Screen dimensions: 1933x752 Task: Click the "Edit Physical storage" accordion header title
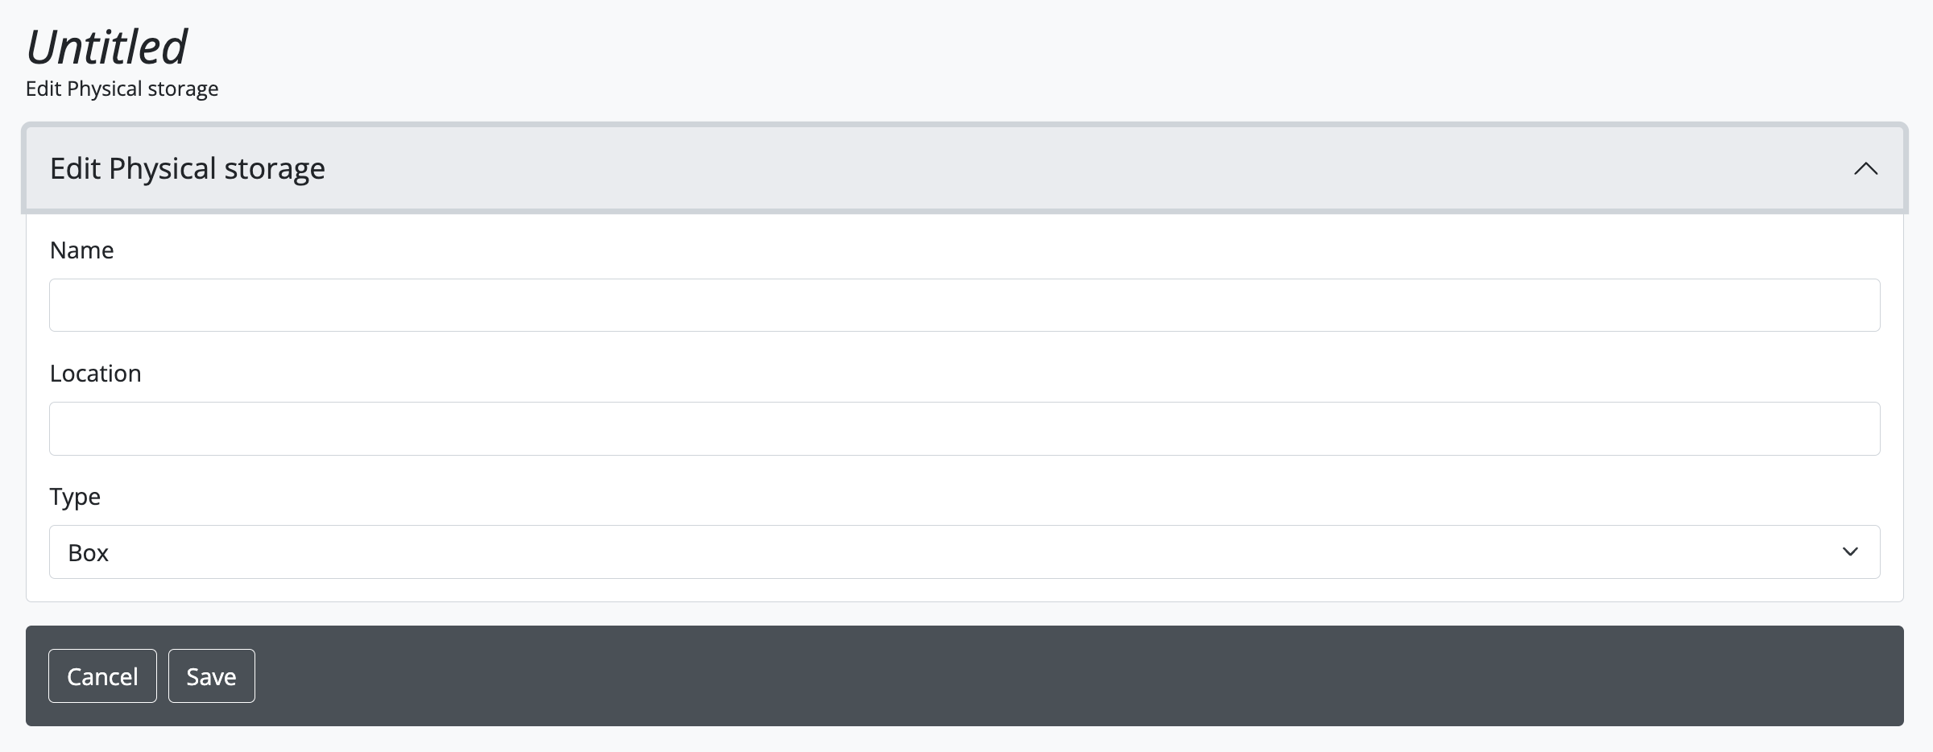coord(188,169)
